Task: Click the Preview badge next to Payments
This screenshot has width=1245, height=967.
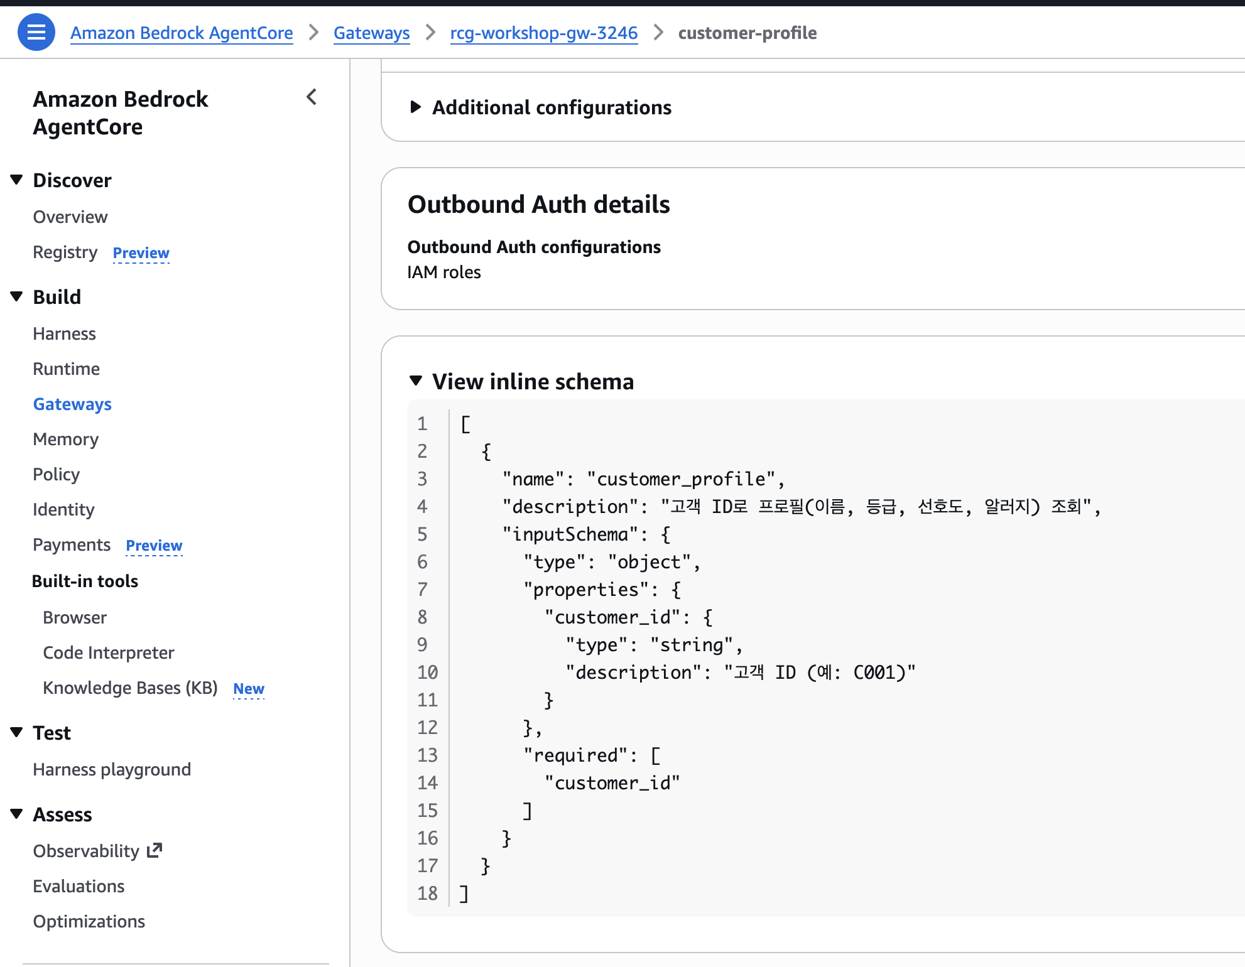Action: (155, 545)
